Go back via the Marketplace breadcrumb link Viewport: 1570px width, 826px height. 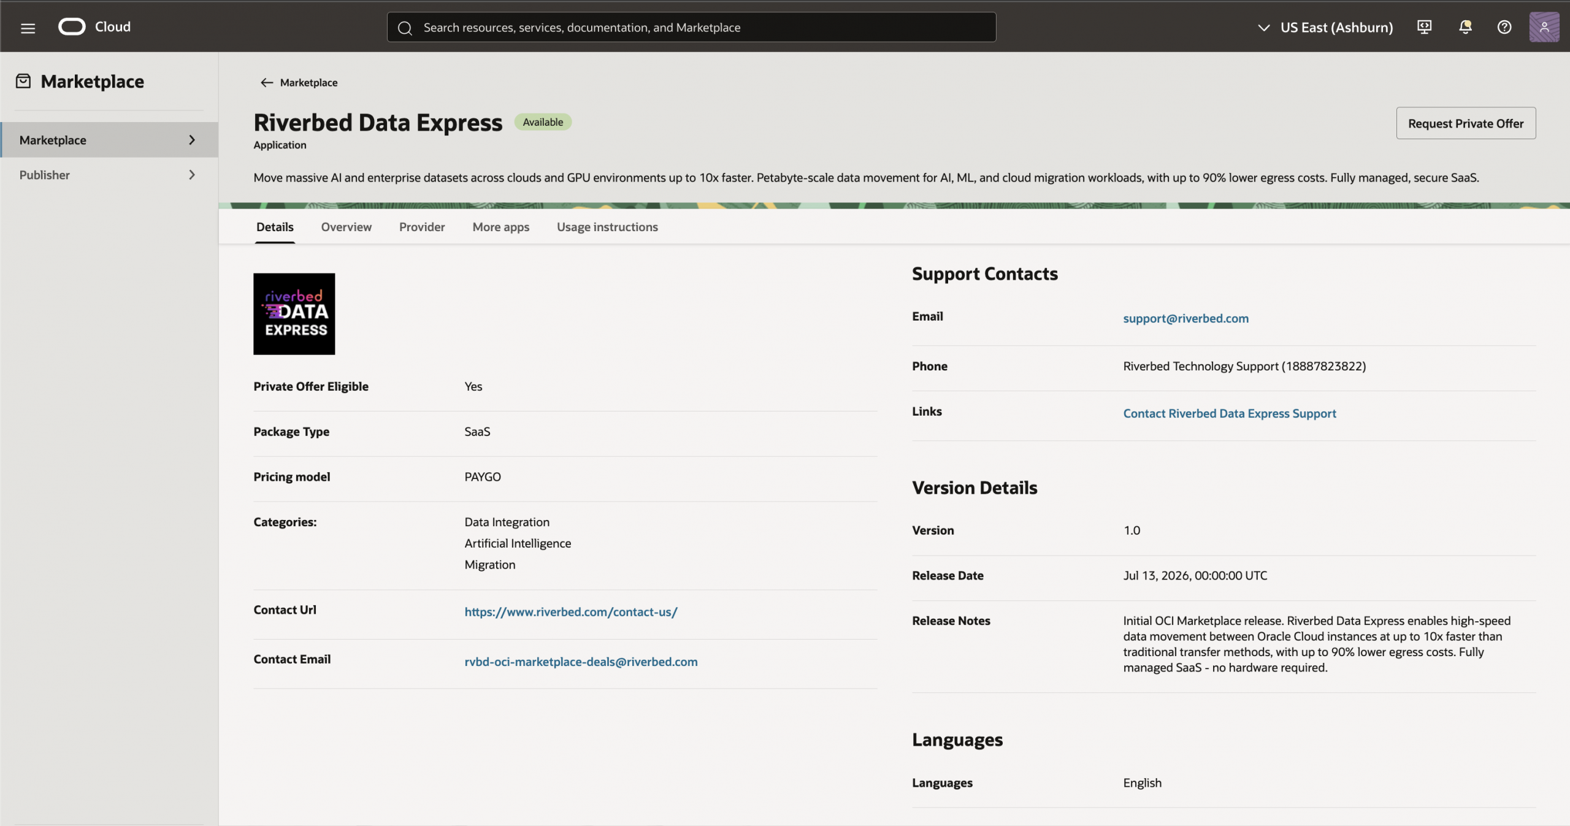pos(308,82)
